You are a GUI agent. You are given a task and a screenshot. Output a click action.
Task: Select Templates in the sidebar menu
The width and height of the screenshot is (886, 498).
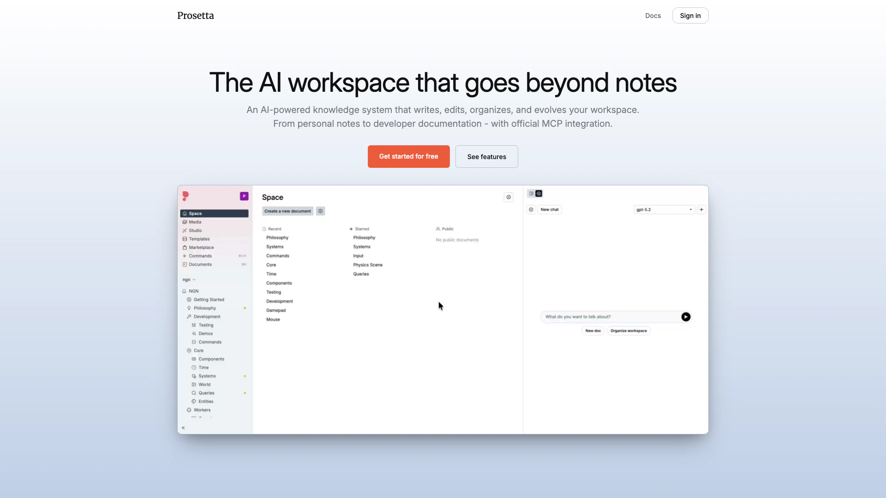[x=199, y=239]
